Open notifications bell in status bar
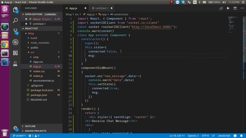246x138 pixels. point(241,136)
